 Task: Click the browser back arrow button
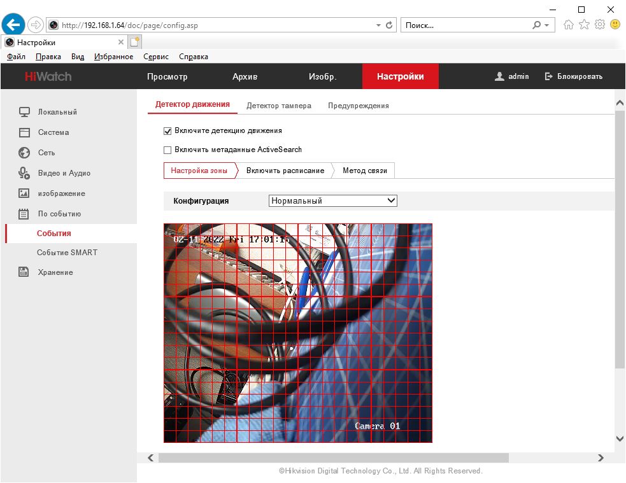(13, 25)
